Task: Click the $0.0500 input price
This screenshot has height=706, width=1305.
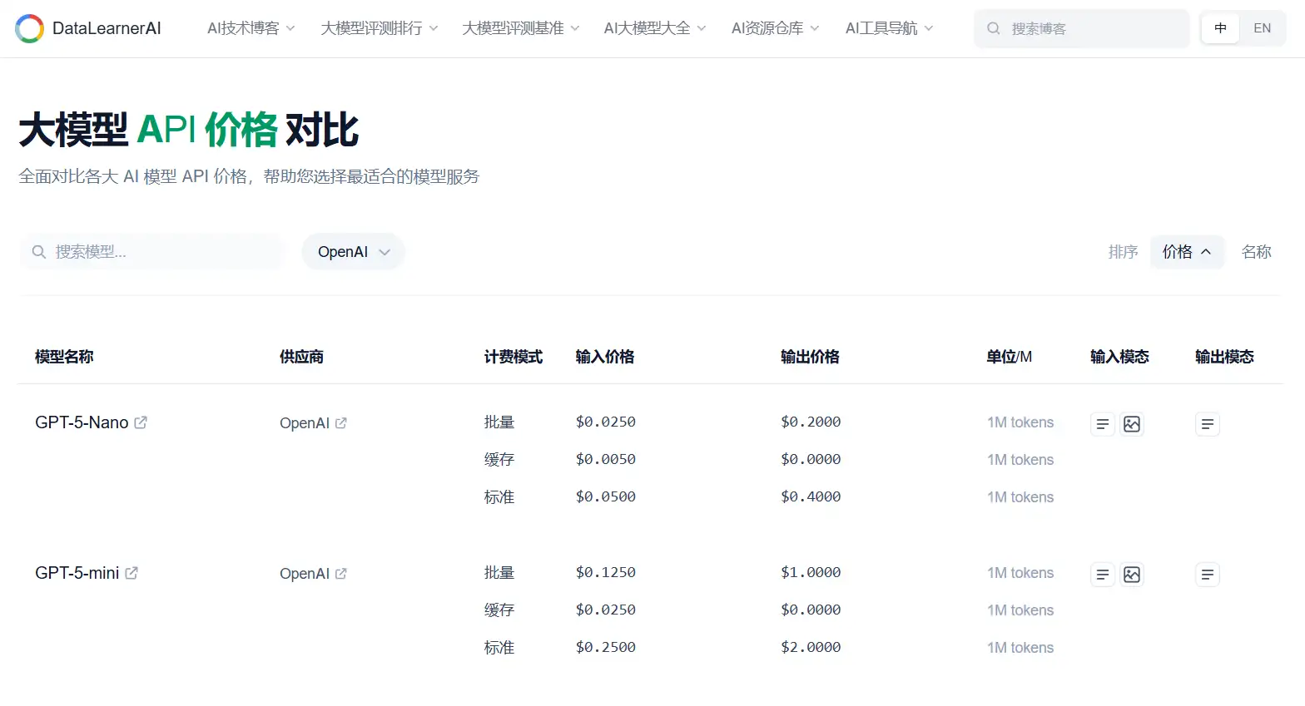Action: pos(606,496)
